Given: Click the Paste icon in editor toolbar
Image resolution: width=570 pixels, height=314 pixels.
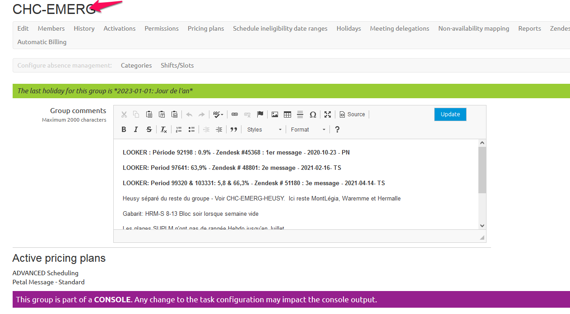Looking at the screenshot, I should point(149,114).
